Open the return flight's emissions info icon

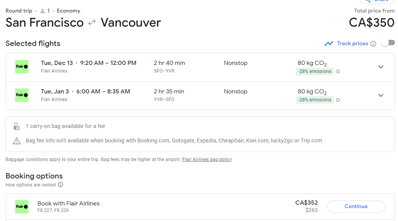tap(338, 100)
